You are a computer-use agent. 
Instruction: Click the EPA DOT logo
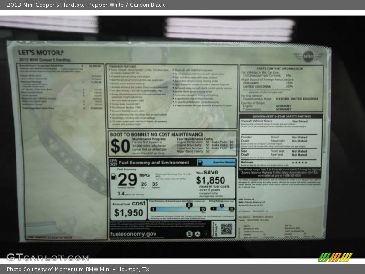[x=113, y=163]
